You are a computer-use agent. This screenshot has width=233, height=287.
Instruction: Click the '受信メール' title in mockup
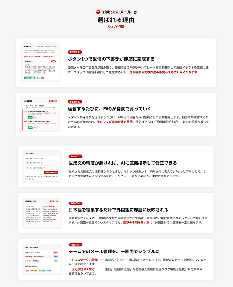click(28, 46)
